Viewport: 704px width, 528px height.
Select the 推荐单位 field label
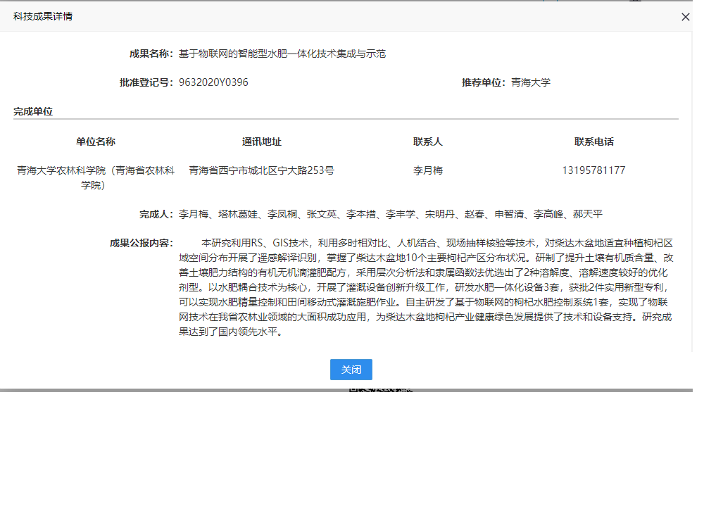click(x=484, y=82)
